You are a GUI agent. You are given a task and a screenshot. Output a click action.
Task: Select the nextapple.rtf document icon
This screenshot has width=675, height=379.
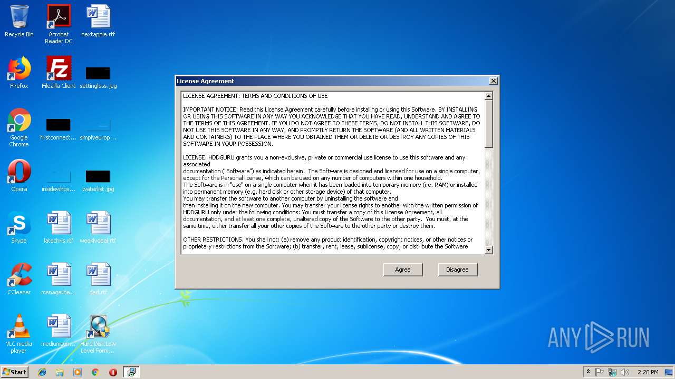click(x=98, y=21)
